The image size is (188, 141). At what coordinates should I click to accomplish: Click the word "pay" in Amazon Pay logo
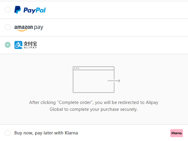click(38, 27)
